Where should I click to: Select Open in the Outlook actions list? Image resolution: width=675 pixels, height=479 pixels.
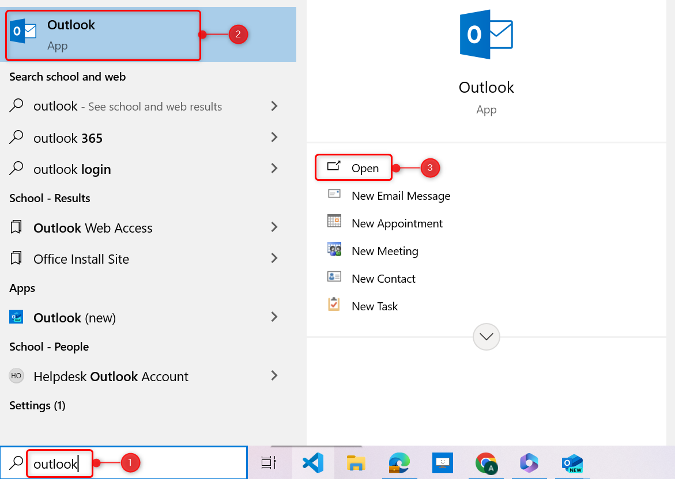(x=353, y=168)
